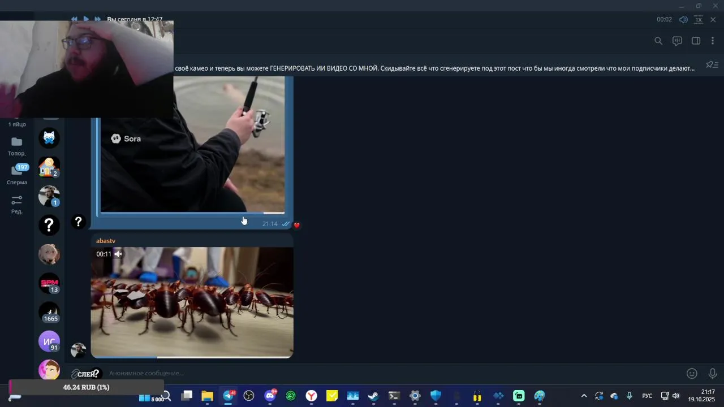The width and height of the screenshot is (724, 407).
Task: Open Task View on the taskbar
Action: (x=187, y=396)
